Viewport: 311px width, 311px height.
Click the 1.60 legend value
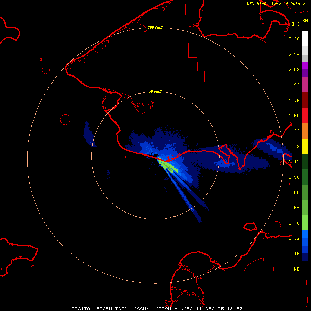point(294,116)
